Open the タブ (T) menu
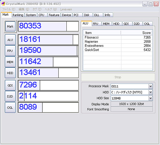This screenshot has width=160, height=145. pos(37,9)
